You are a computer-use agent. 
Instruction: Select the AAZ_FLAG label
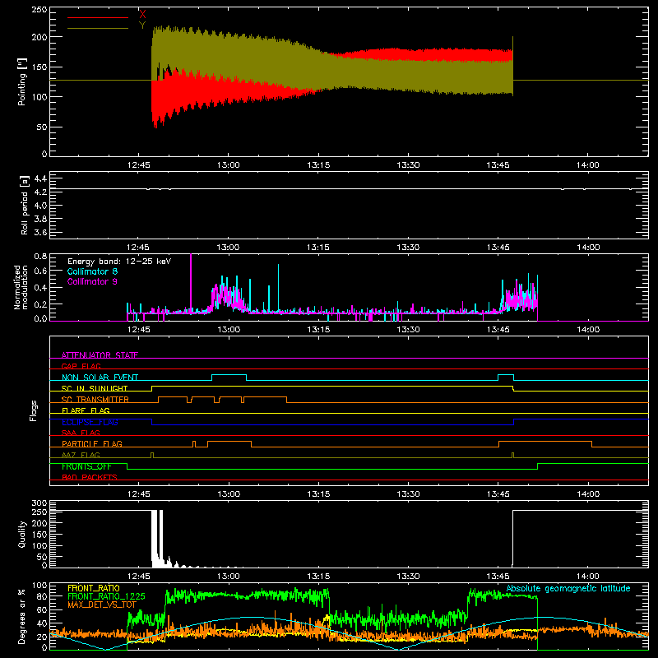tap(81, 455)
